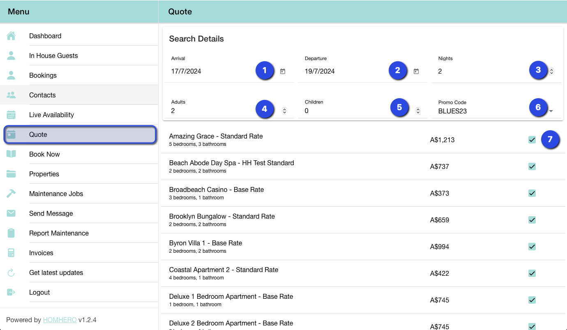This screenshot has height=330, width=567.
Task: Go to Properties in the sidebar
Action: pyautogui.click(x=44, y=174)
